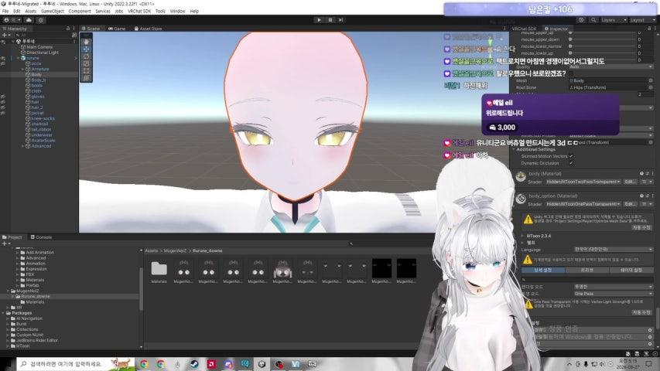Select the Rotate tool in the Scene view

[87, 56]
